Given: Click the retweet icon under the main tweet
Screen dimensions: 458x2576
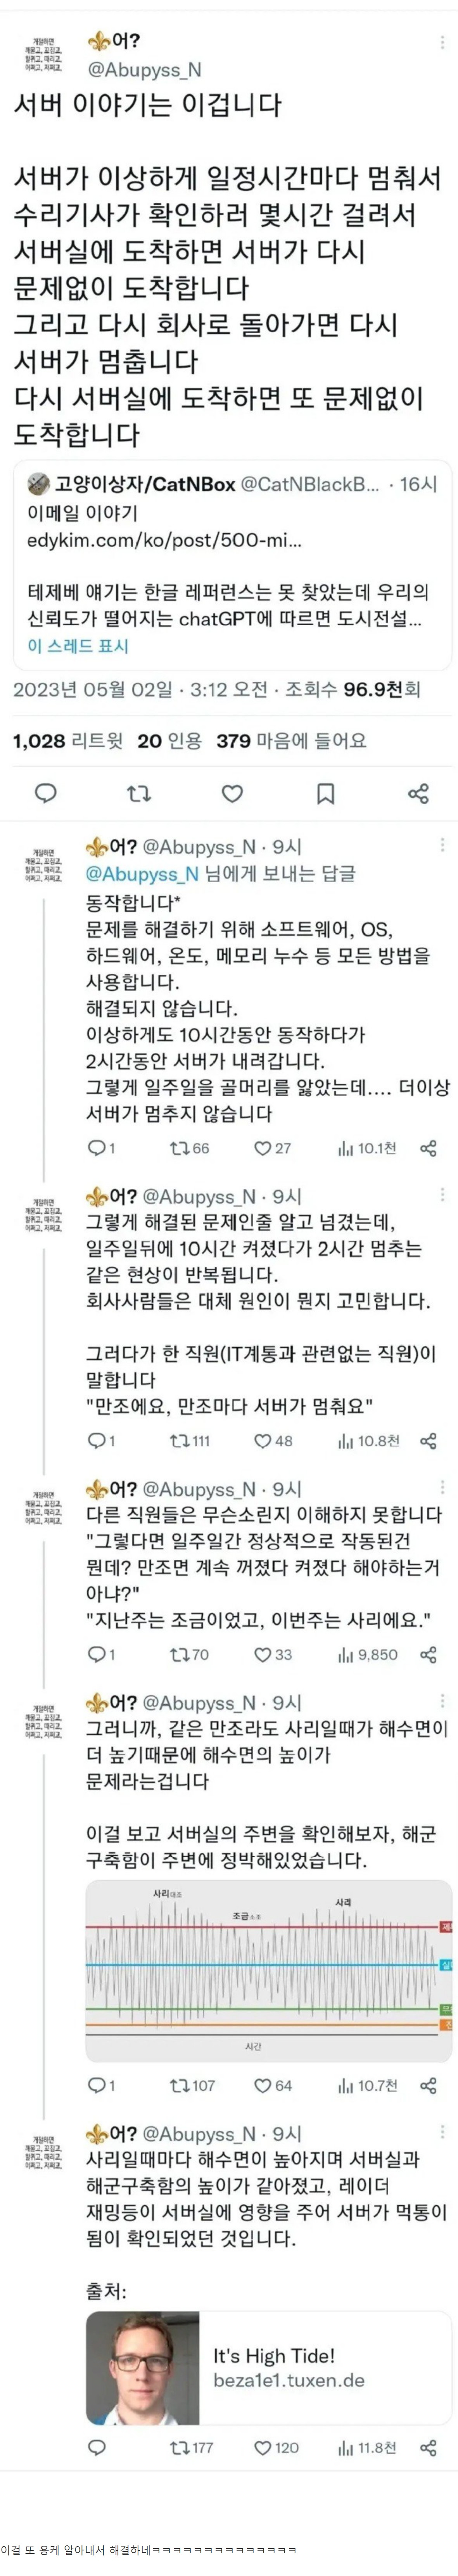Looking at the screenshot, I should click(138, 793).
